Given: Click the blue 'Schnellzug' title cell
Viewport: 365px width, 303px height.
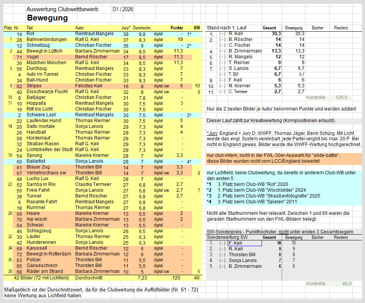Looking at the screenshot, I should tap(38, 45).
